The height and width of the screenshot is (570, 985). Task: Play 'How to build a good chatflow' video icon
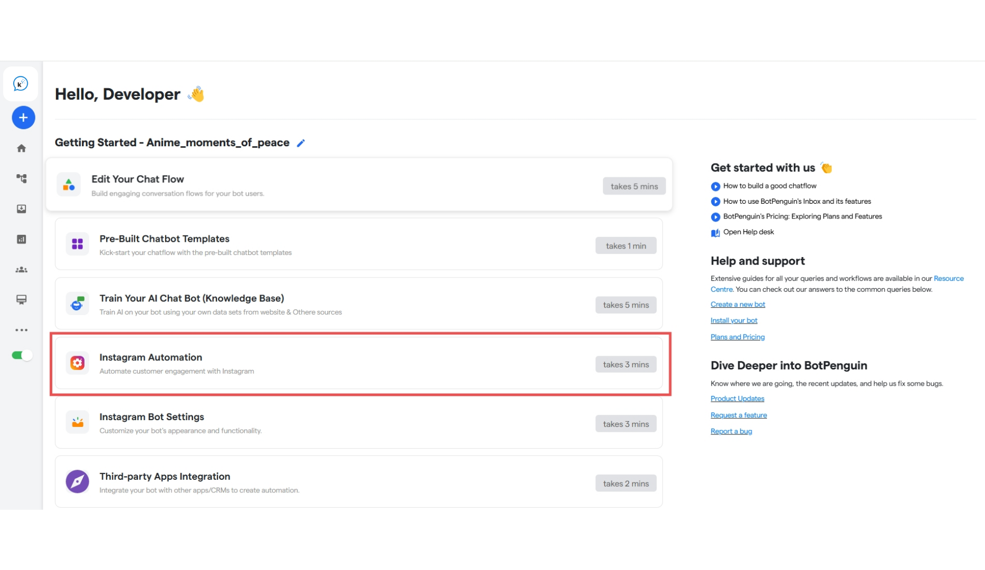(715, 186)
